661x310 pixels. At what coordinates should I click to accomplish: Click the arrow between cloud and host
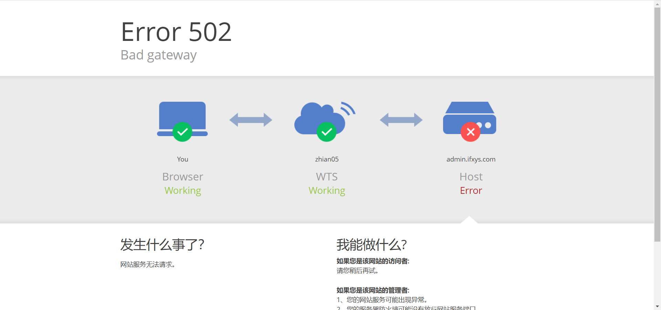pyautogui.click(x=401, y=120)
